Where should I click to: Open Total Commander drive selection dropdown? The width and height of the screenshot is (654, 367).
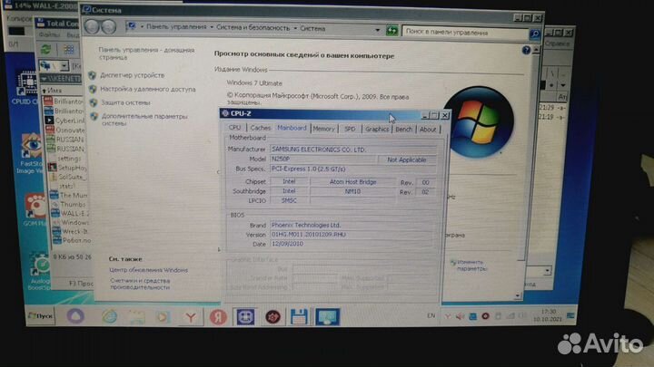pyautogui.click(x=64, y=66)
